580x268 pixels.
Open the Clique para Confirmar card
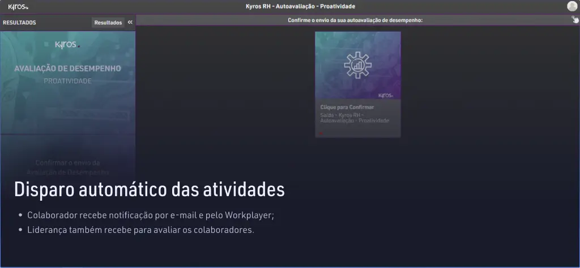coord(358,85)
